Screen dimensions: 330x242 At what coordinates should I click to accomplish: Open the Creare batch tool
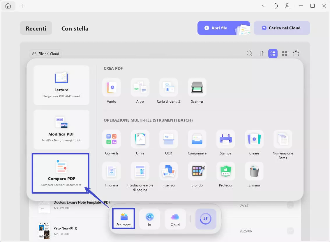click(254, 139)
